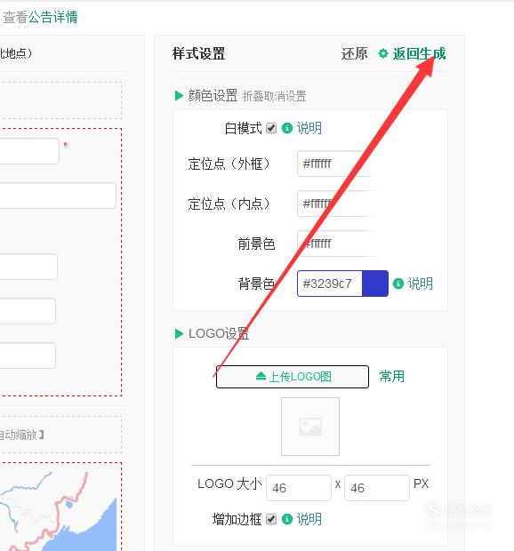
Task: Toggle the 白模式 checkbox
Action: pyautogui.click(x=271, y=128)
